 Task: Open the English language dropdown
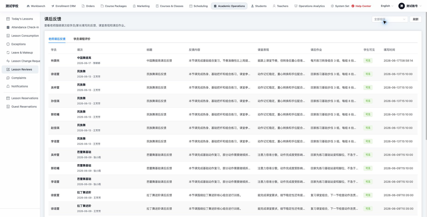click(x=387, y=6)
